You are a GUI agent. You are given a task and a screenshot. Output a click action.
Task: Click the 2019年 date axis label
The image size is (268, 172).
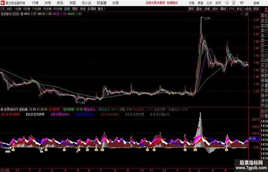pyautogui.click(x=5, y=170)
